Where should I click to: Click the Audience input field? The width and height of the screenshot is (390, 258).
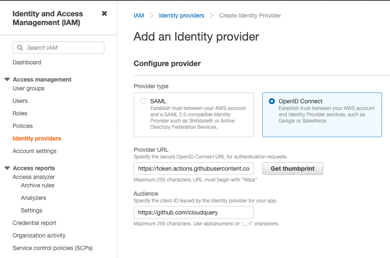pos(193,212)
